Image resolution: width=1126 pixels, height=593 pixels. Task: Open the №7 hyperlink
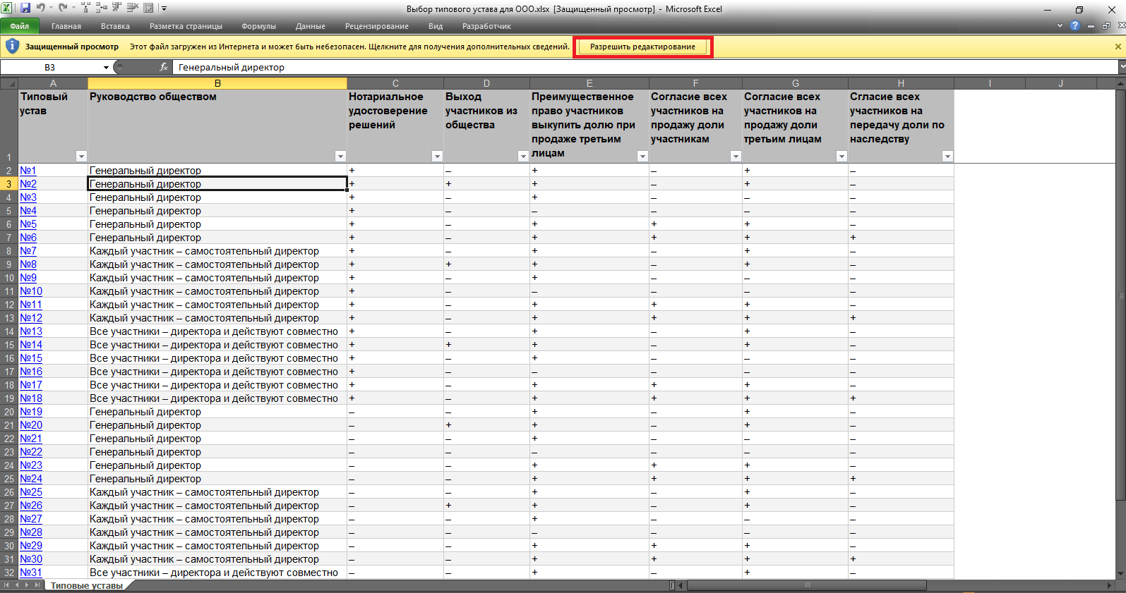28,251
